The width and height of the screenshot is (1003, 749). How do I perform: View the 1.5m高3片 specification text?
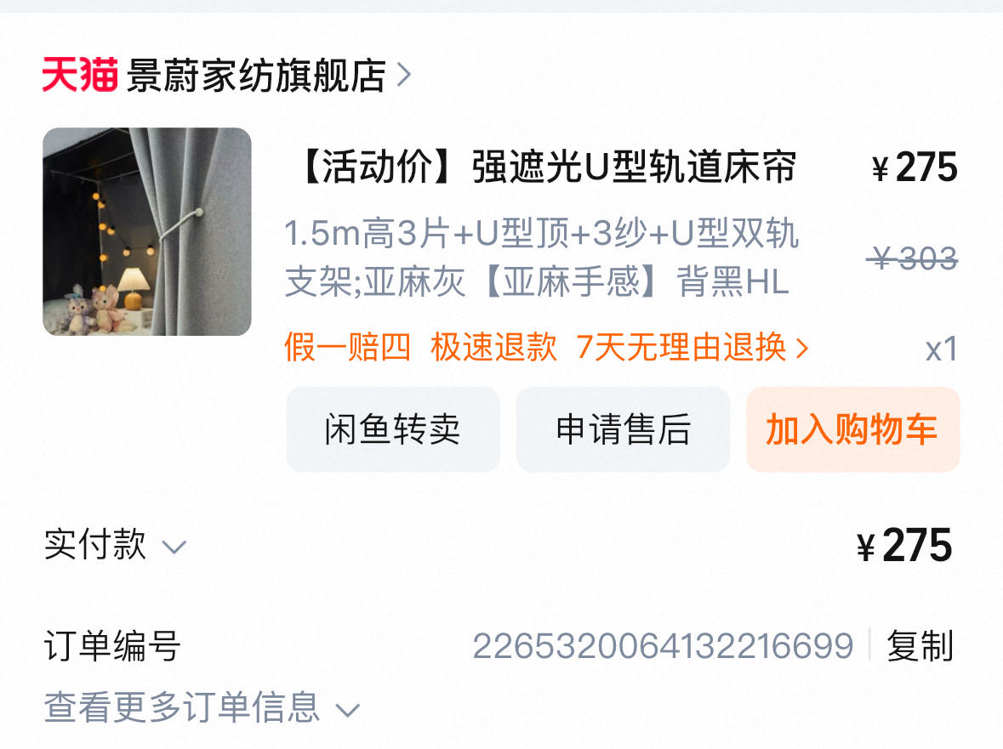pos(541,257)
